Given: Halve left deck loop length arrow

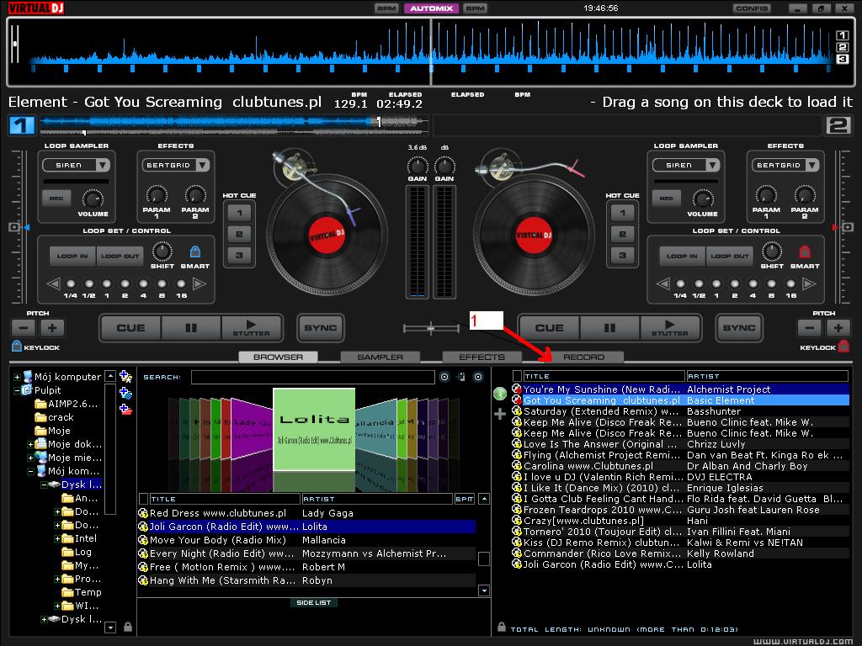Looking at the screenshot, I should (53, 284).
